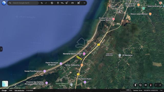Click the Google logo in status bar
Viewport: 164px width, 92px height.
pyautogui.click(x=4, y=90)
